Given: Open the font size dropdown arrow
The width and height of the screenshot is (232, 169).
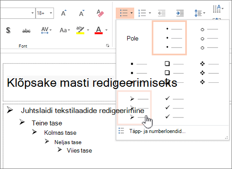Looking at the screenshot, I should tap(51, 13).
